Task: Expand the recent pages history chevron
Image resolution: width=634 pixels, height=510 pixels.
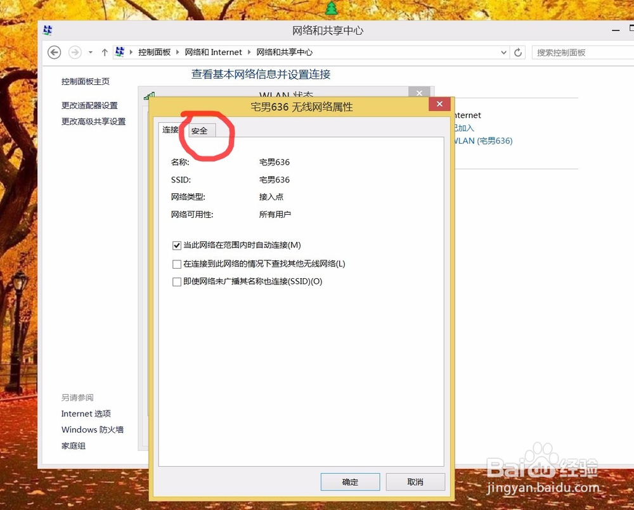Action: tap(89, 52)
